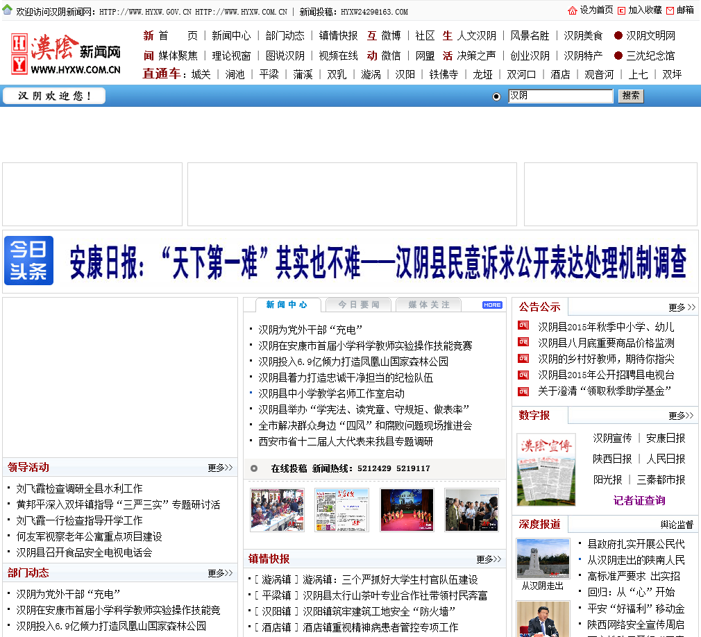The width and height of the screenshot is (701, 637).
Task: Click the newspaper page photo thumbnail
Action: pyautogui.click(x=341, y=510)
